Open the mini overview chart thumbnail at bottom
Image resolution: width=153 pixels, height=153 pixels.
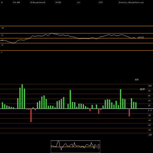pos(76,147)
